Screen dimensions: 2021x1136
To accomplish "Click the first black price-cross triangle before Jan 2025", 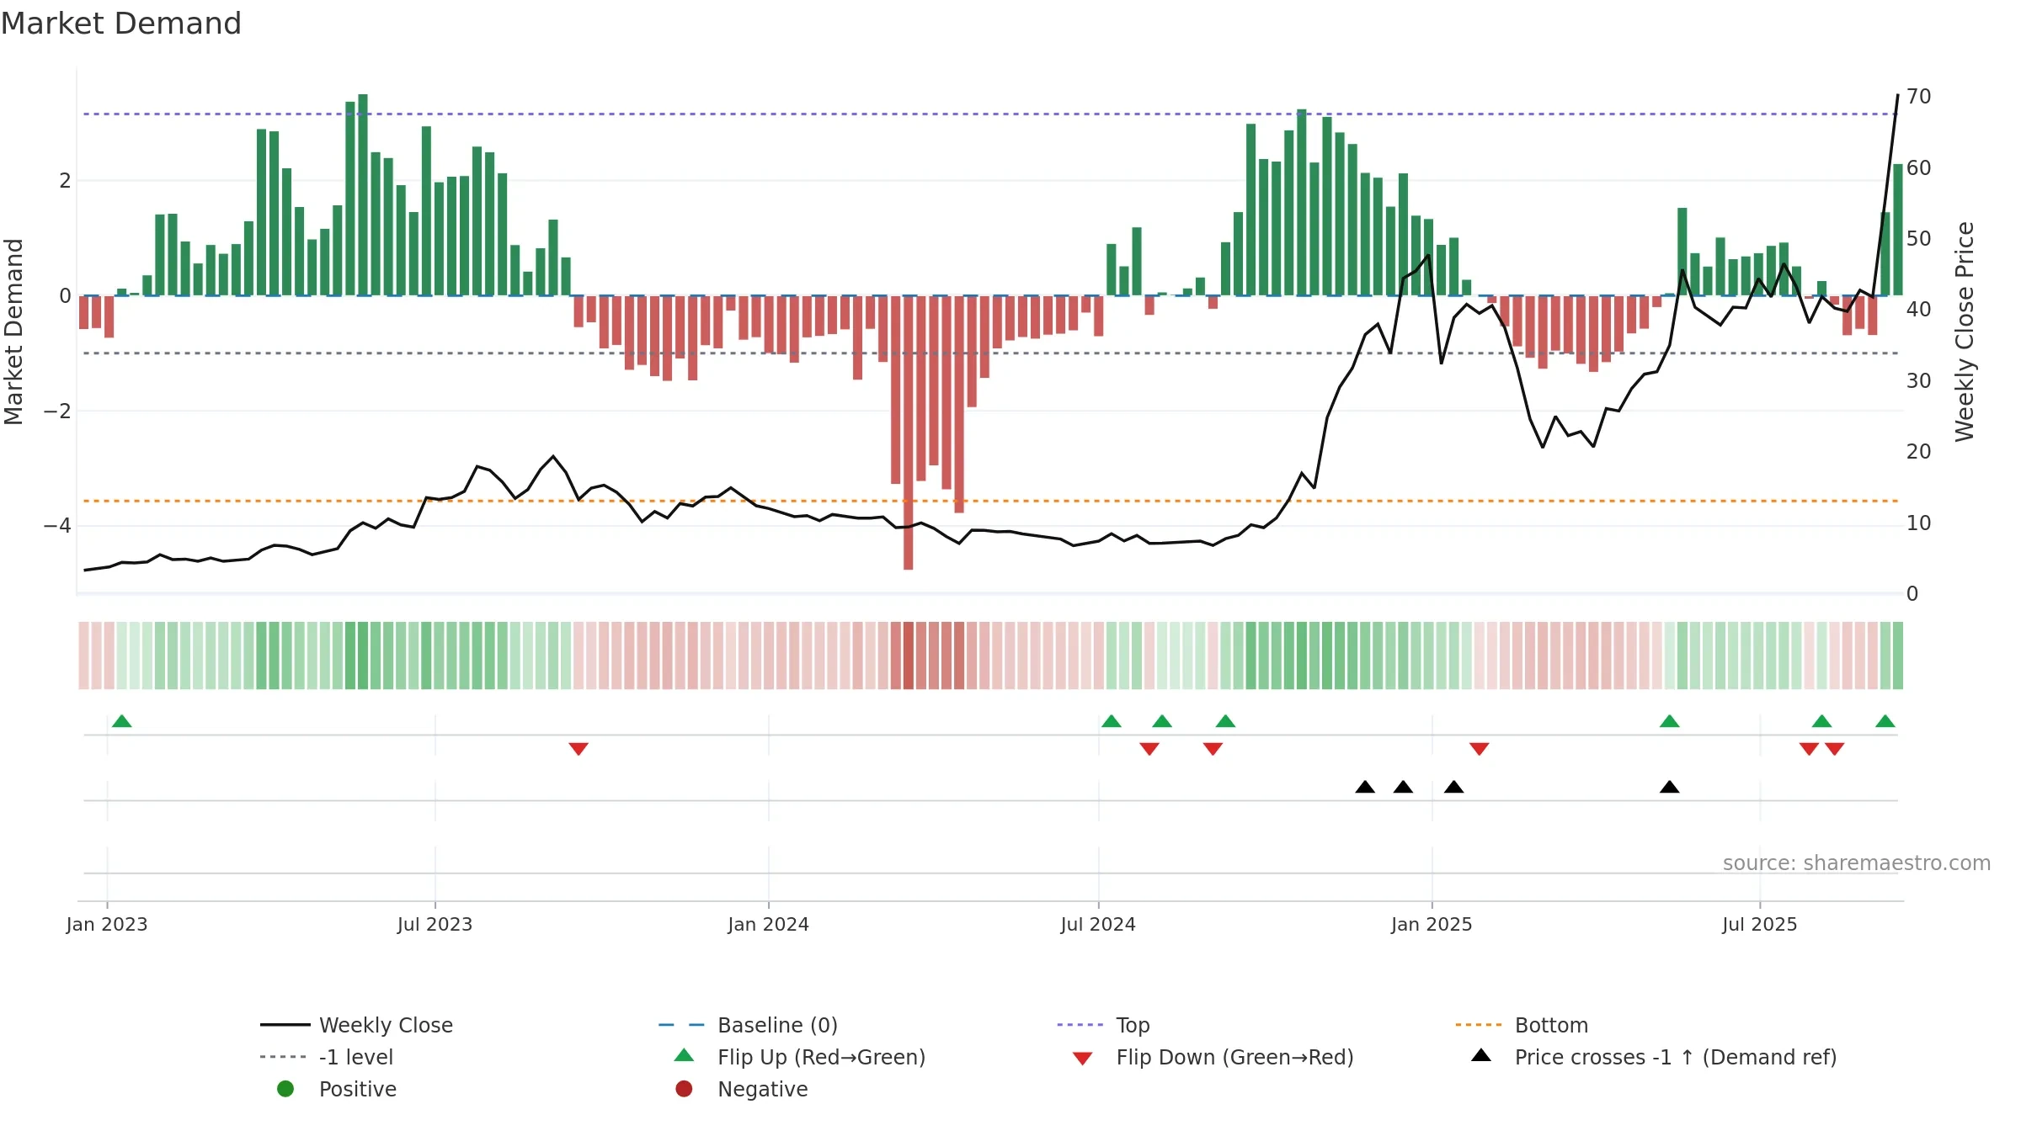I will [1365, 787].
